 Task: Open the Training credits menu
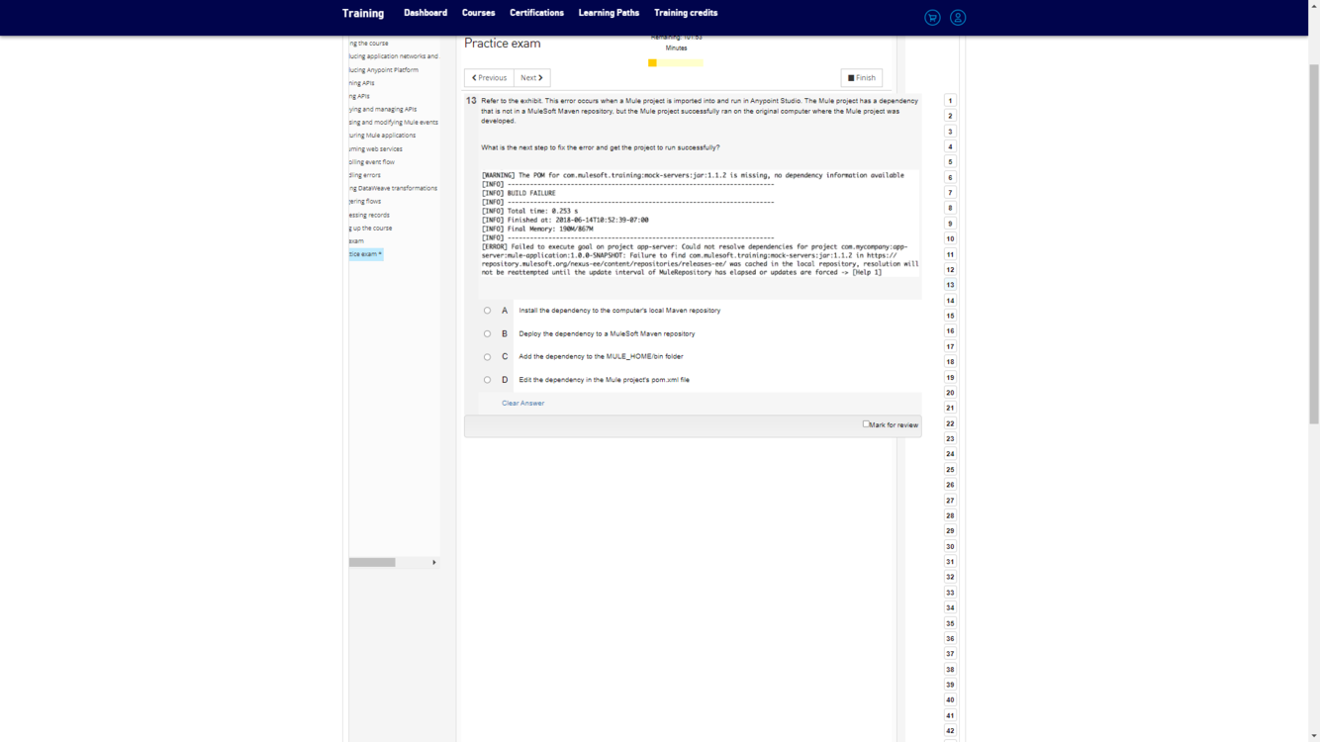point(686,13)
